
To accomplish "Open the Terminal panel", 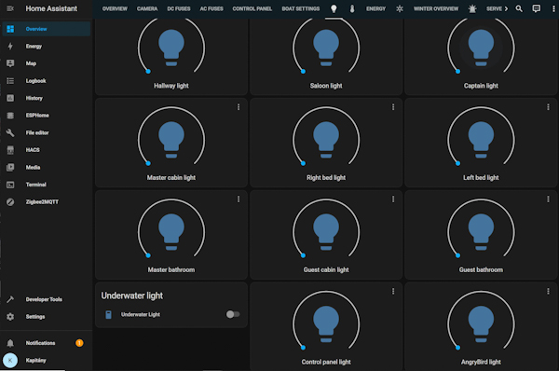I will click(x=47, y=185).
